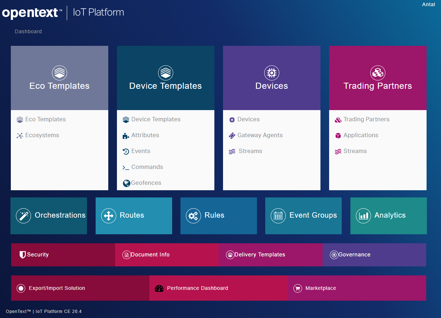Select the Commands link

coord(147,167)
